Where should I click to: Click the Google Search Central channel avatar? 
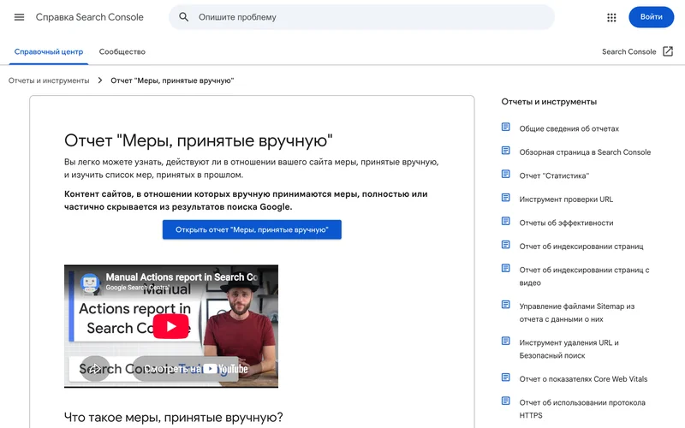(90, 282)
